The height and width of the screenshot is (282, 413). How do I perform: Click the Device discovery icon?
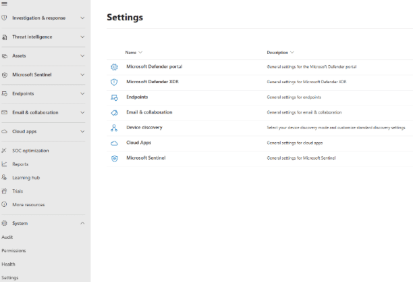pyautogui.click(x=114, y=128)
